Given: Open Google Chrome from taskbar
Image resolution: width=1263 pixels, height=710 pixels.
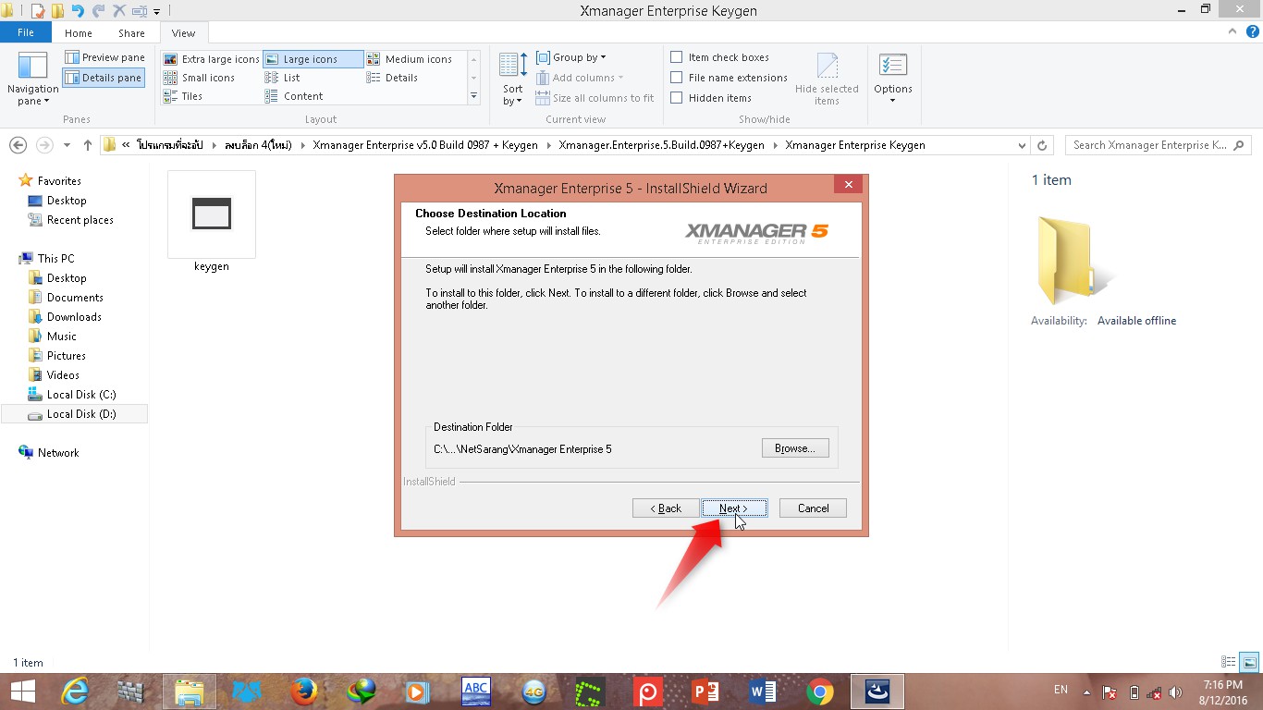Looking at the screenshot, I should [x=819, y=692].
